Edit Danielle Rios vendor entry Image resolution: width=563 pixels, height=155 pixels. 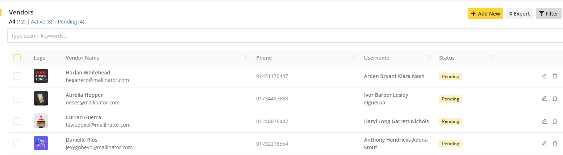click(544, 143)
